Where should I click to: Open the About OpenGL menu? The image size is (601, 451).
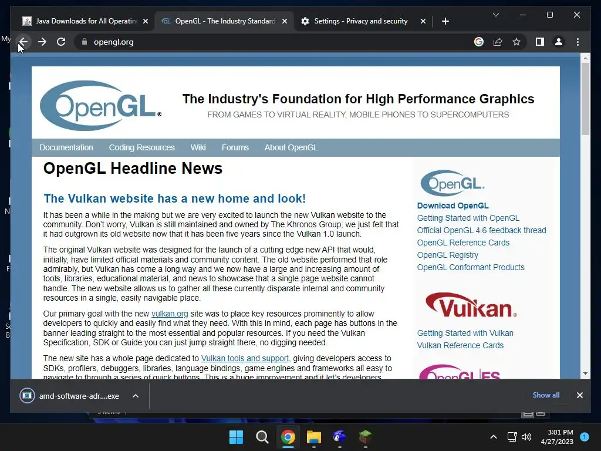[291, 147]
